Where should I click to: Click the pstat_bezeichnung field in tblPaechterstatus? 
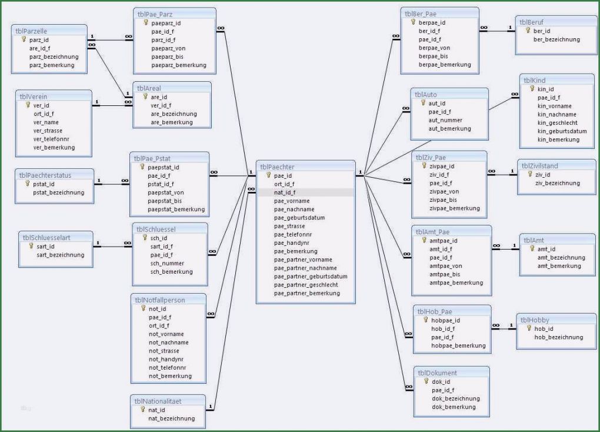point(59,192)
